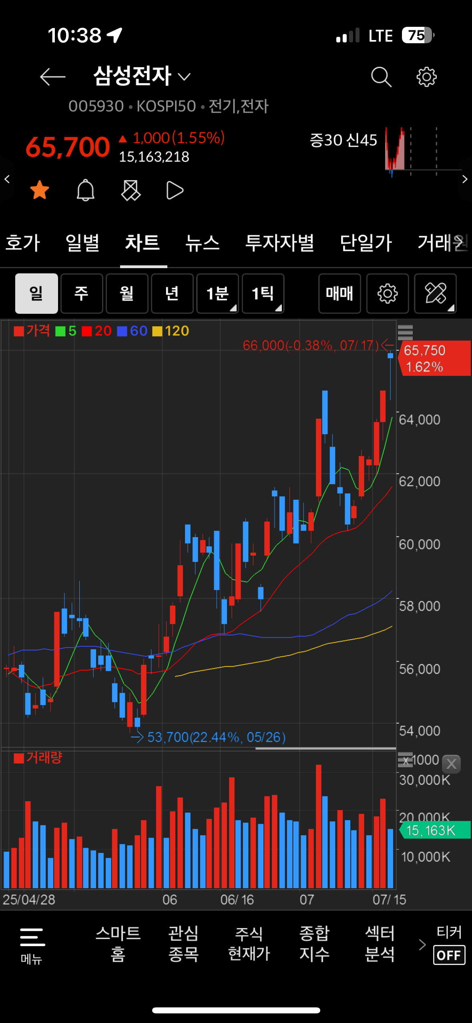Tap the 거래량 volume legend swatch
Screen dimensions: 472x1023
(x=19, y=758)
